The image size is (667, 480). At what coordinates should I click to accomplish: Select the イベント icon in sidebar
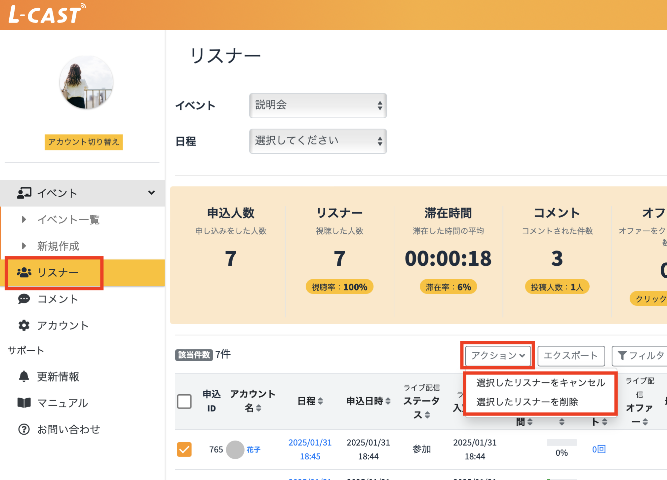[x=23, y=193]
